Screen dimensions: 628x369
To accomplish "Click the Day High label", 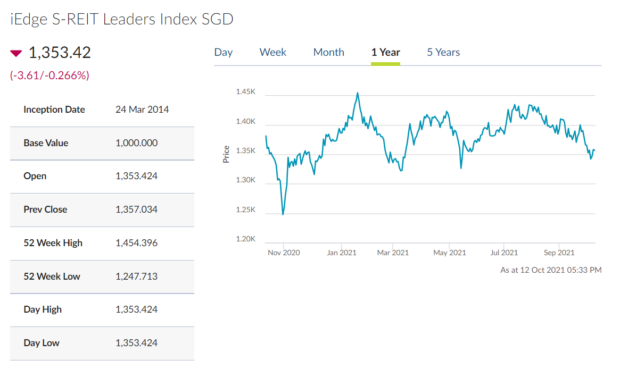I will (x=43, y=309).
